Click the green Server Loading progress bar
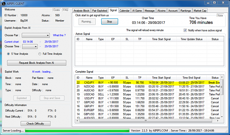The height and width of the screenshot is (135, 230). pyautogui.click(x=77, y=131)
